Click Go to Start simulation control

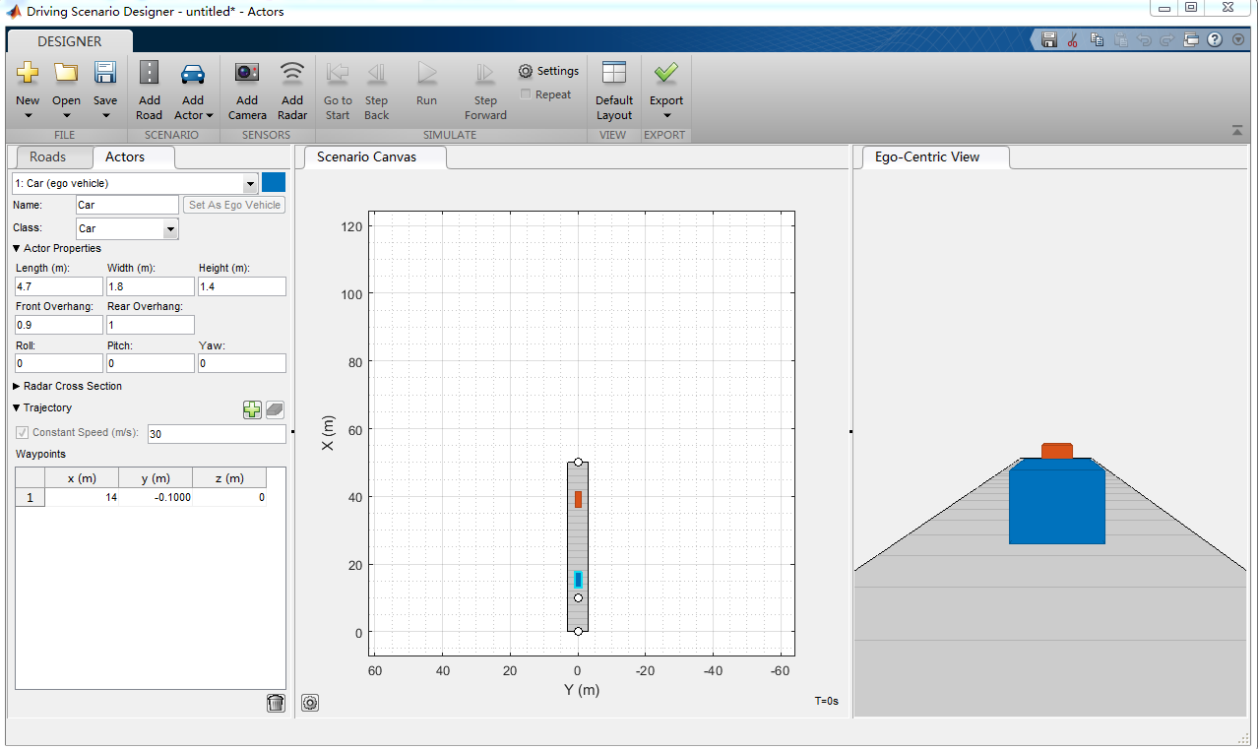tap(338, 73)
